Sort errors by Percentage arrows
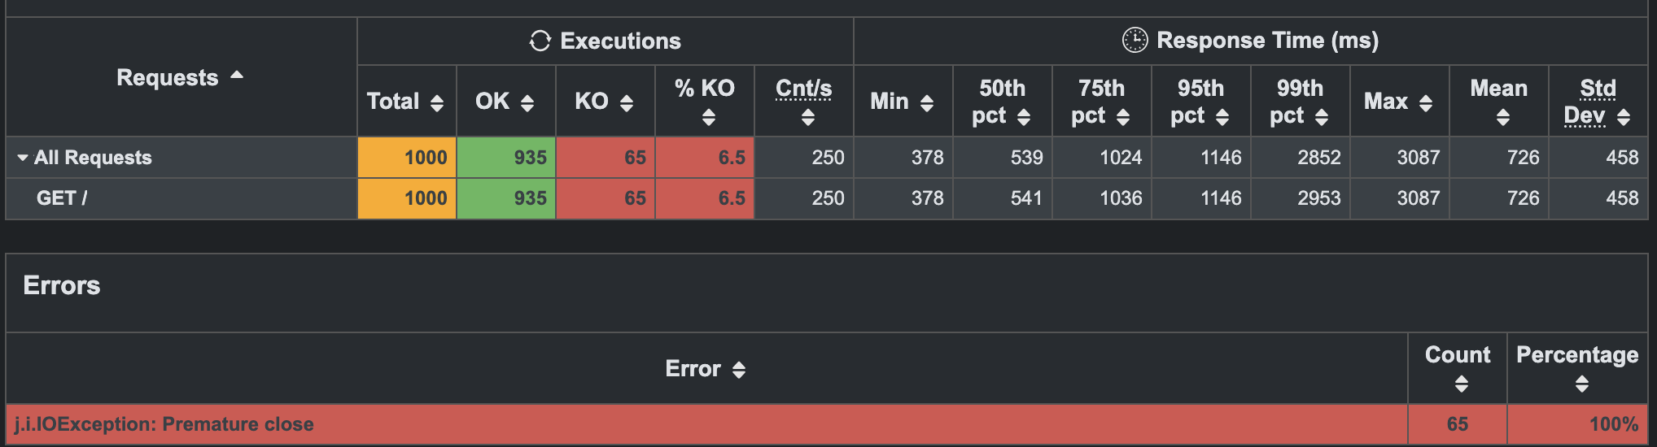The image size is (1657, 447). [1582, 384]
